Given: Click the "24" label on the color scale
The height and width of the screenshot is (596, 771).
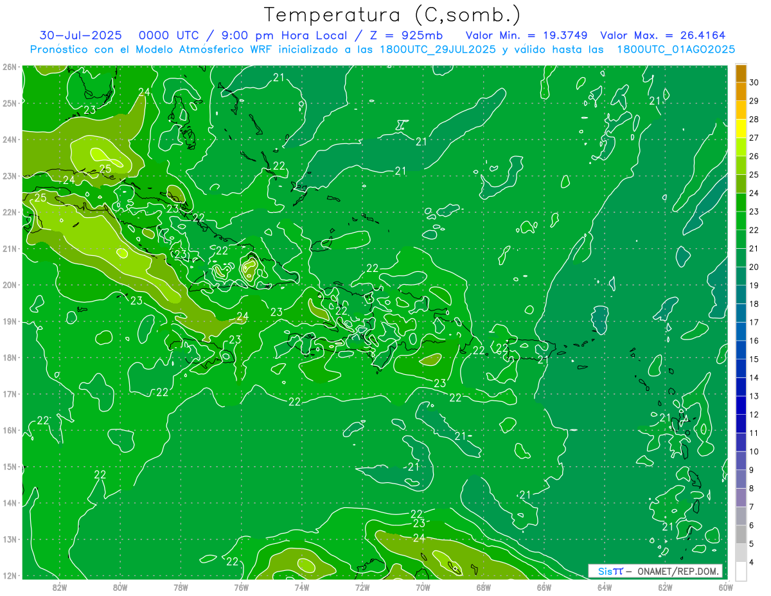Looking at the screenshot, I should (x=754, y=193).
